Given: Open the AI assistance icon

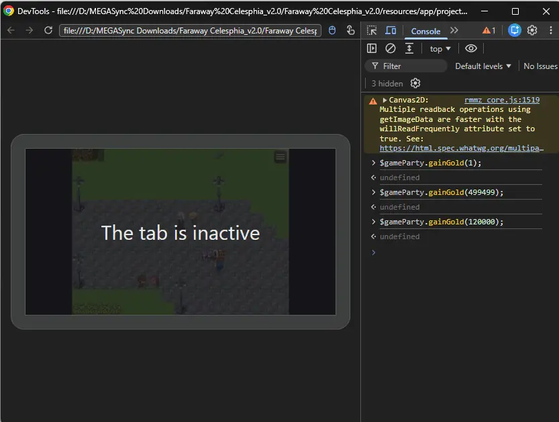Looking at the screenshot, I should click(515, 31).
